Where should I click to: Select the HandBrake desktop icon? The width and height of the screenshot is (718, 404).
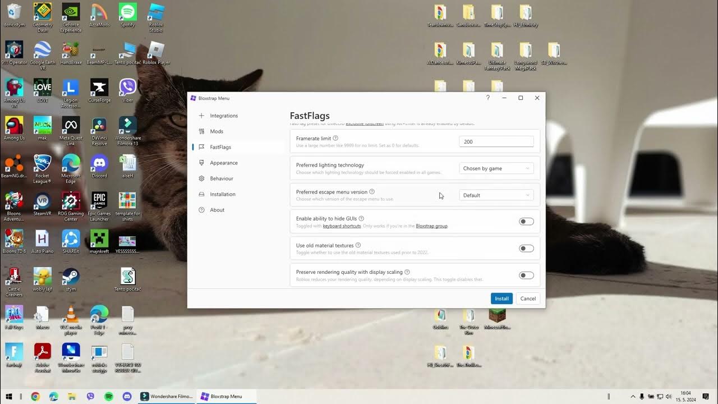(71, 53)
